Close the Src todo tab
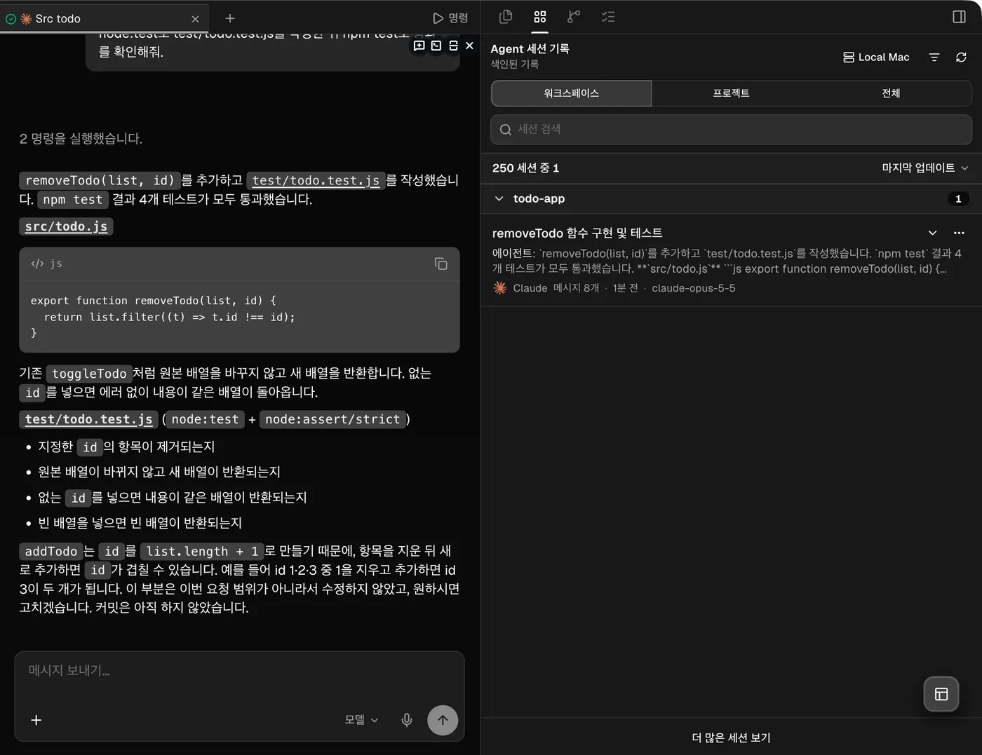Screen dimensions: 982x755 tap(195, 19)
